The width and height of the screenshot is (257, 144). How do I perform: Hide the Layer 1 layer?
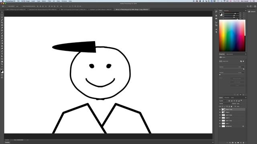[x=220, y=124]
